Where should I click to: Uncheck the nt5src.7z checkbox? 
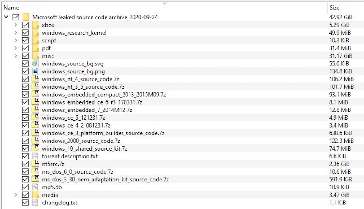click(25, 164)
